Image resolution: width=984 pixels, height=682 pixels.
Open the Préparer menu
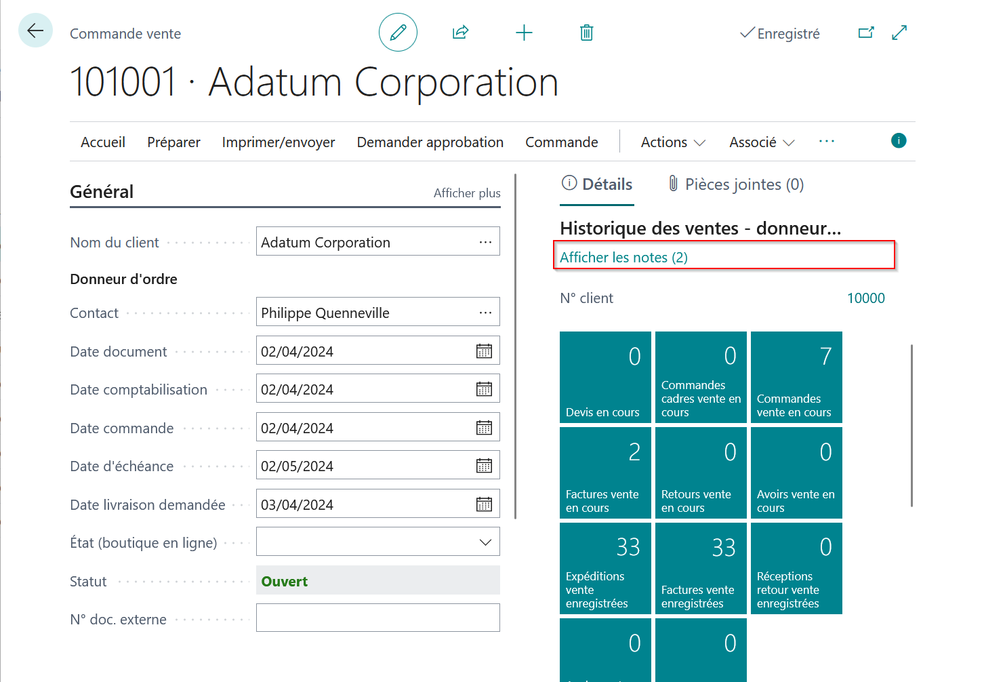[173, 142]
